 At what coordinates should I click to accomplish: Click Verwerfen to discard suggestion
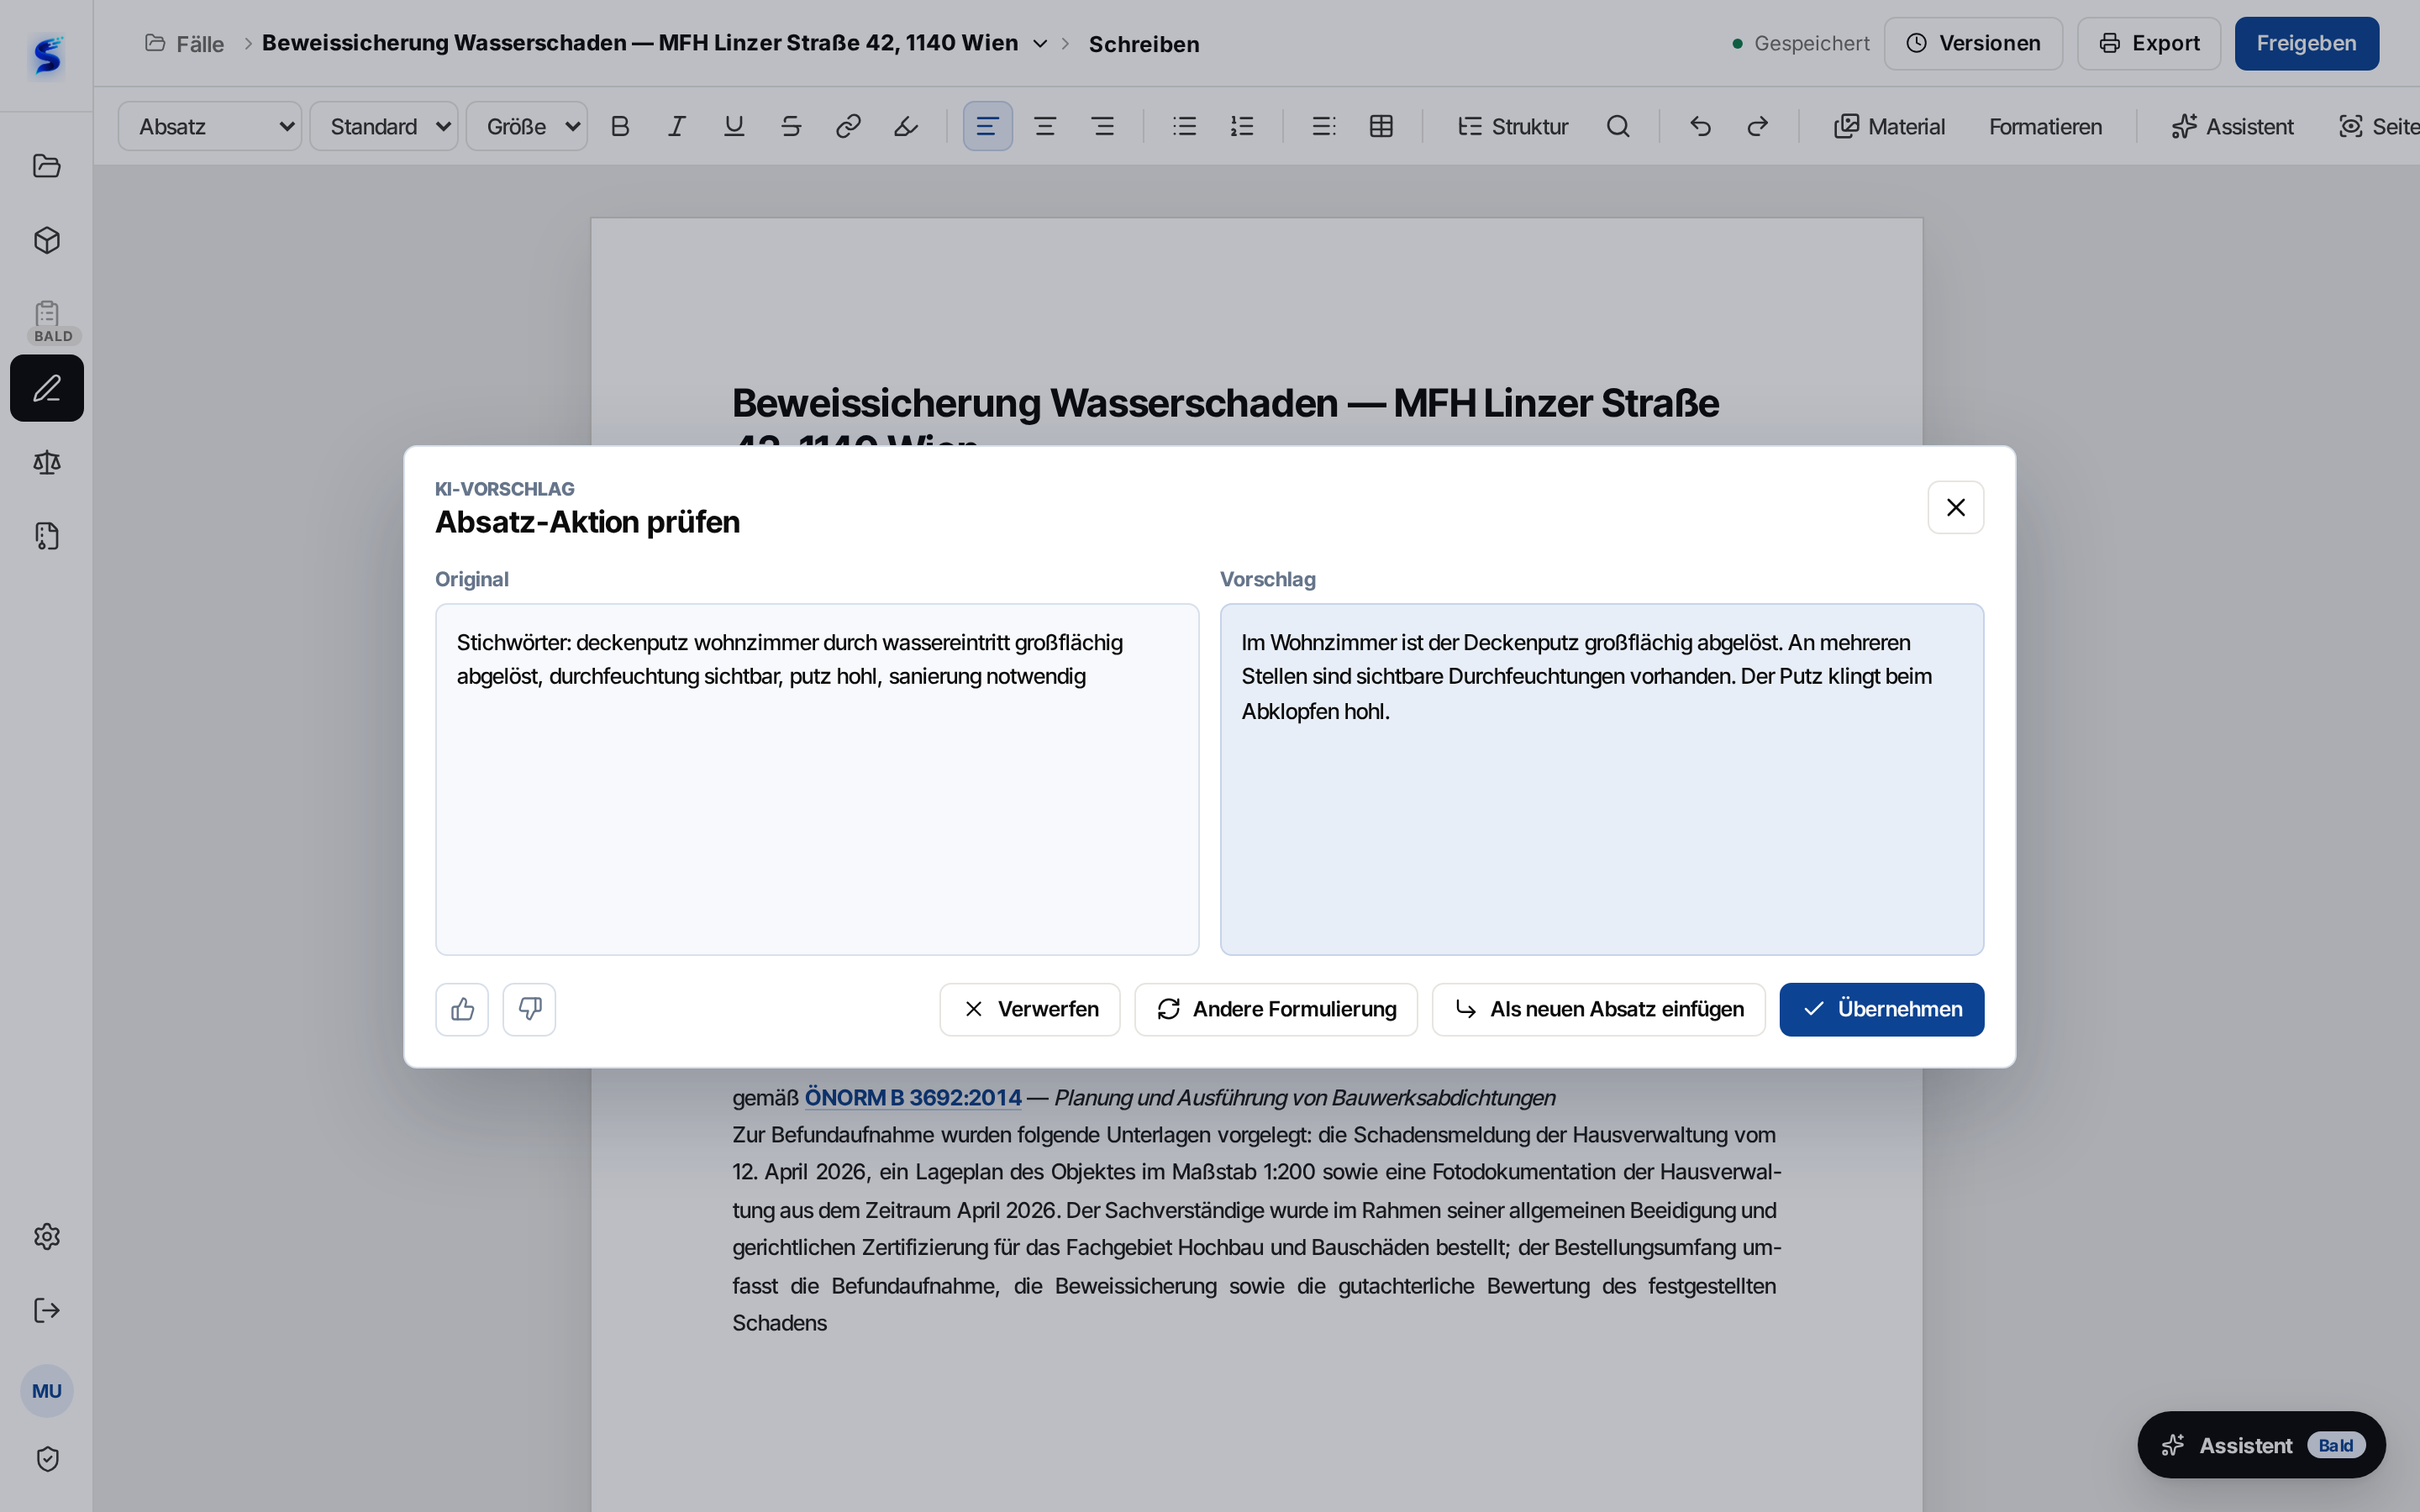tap(1029, 1009)
